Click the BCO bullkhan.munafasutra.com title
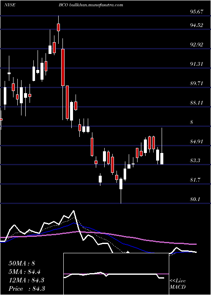 click(91, 5)
